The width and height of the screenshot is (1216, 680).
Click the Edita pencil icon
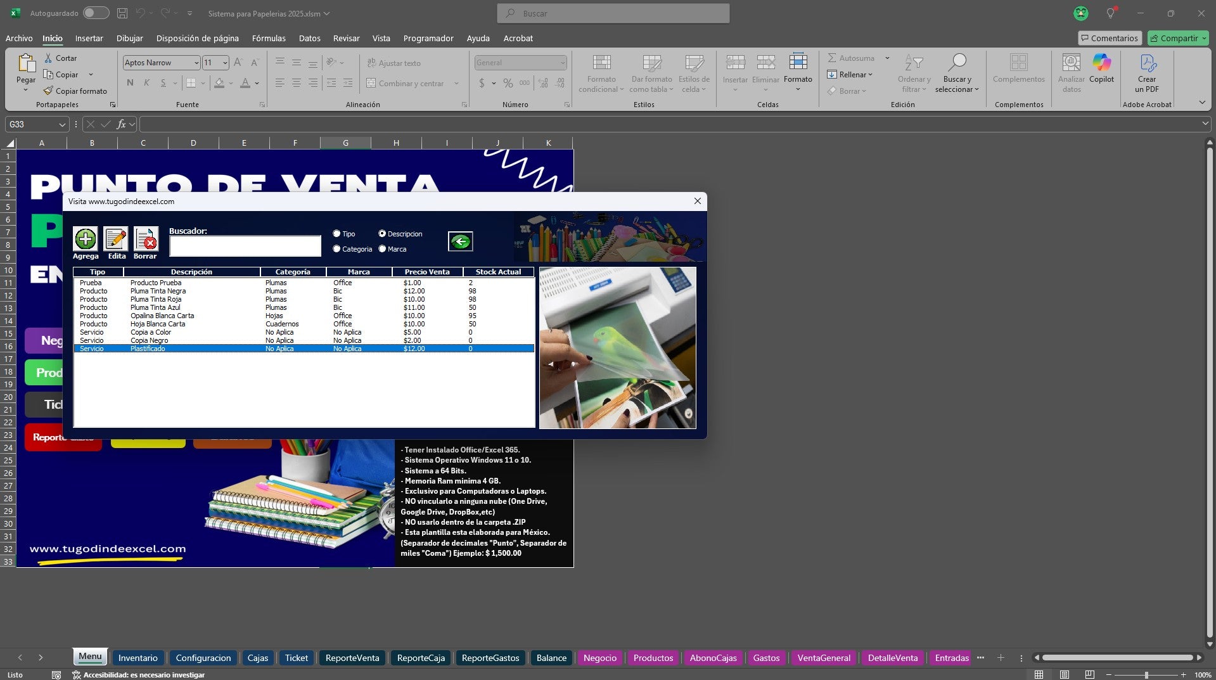pos(116,239)
